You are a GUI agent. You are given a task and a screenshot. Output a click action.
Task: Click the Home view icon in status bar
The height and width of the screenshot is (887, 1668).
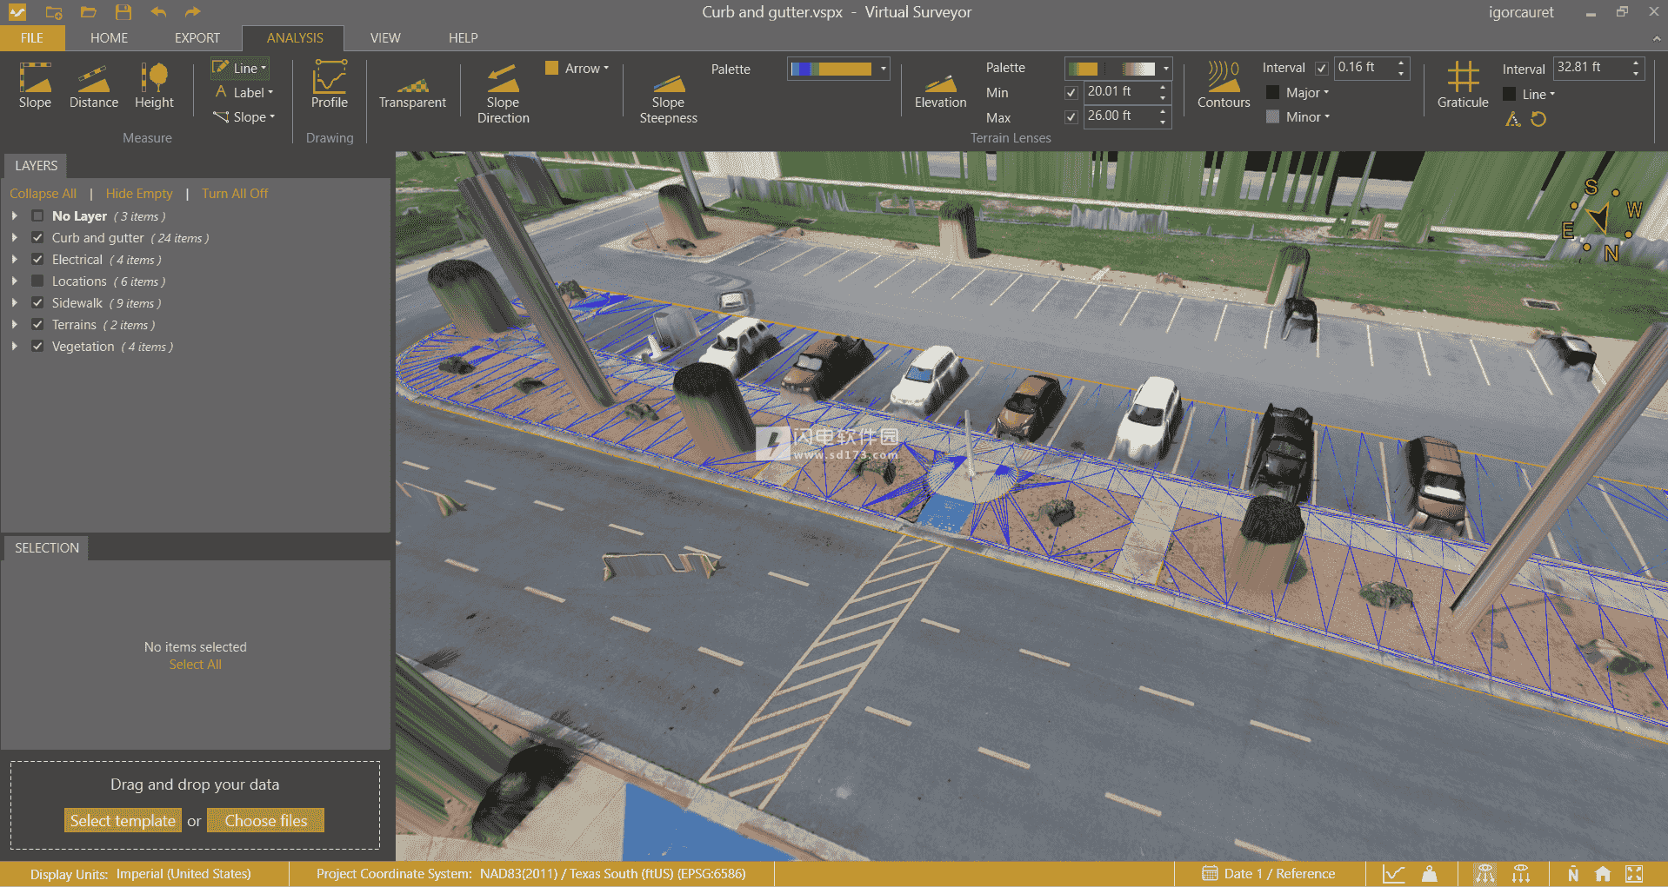1603,874
